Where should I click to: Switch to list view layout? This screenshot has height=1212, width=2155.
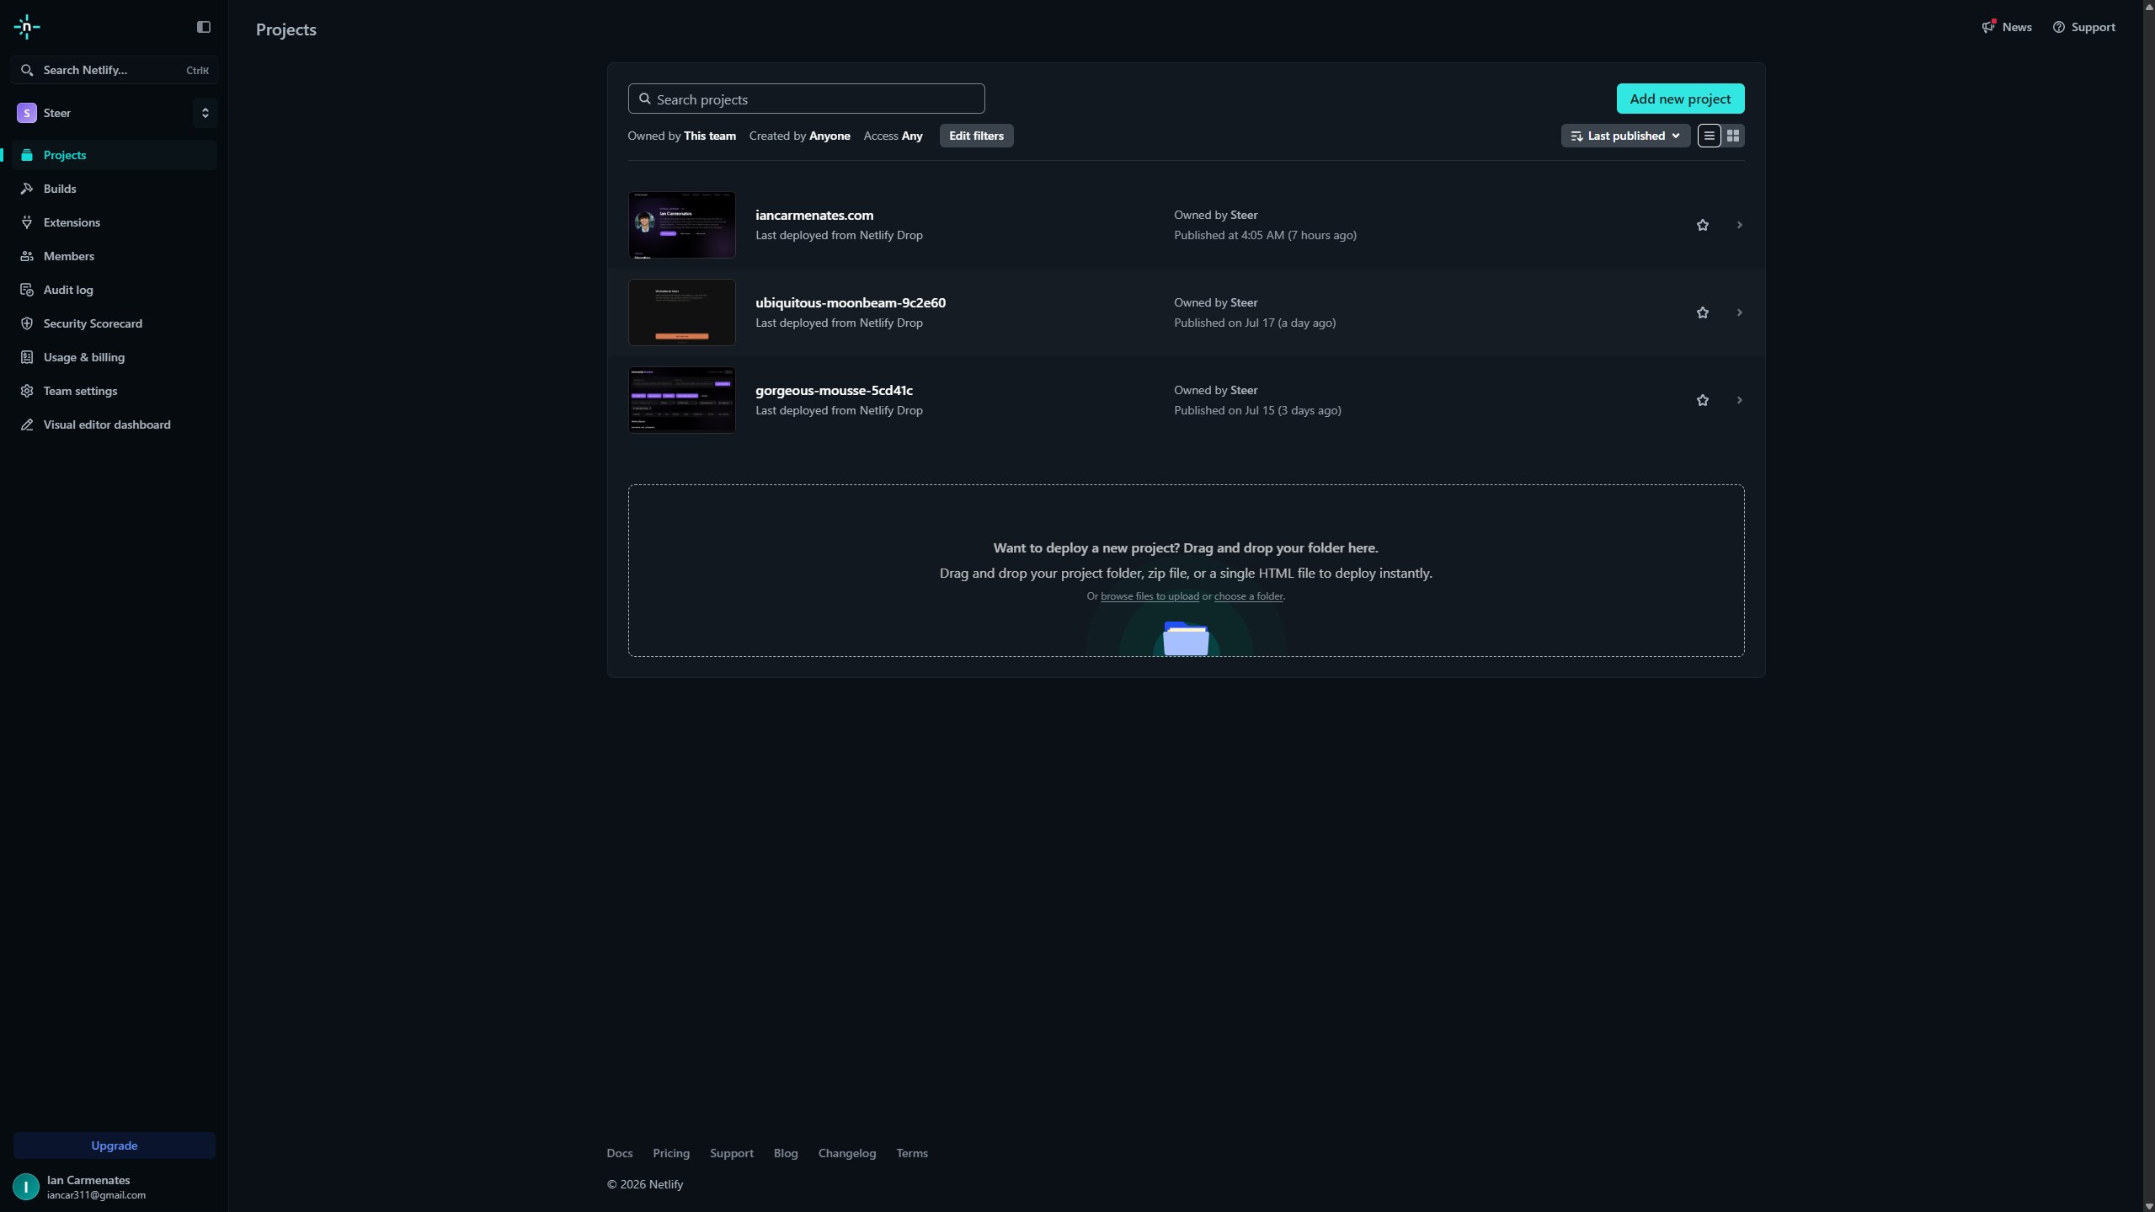[1709, 136]
